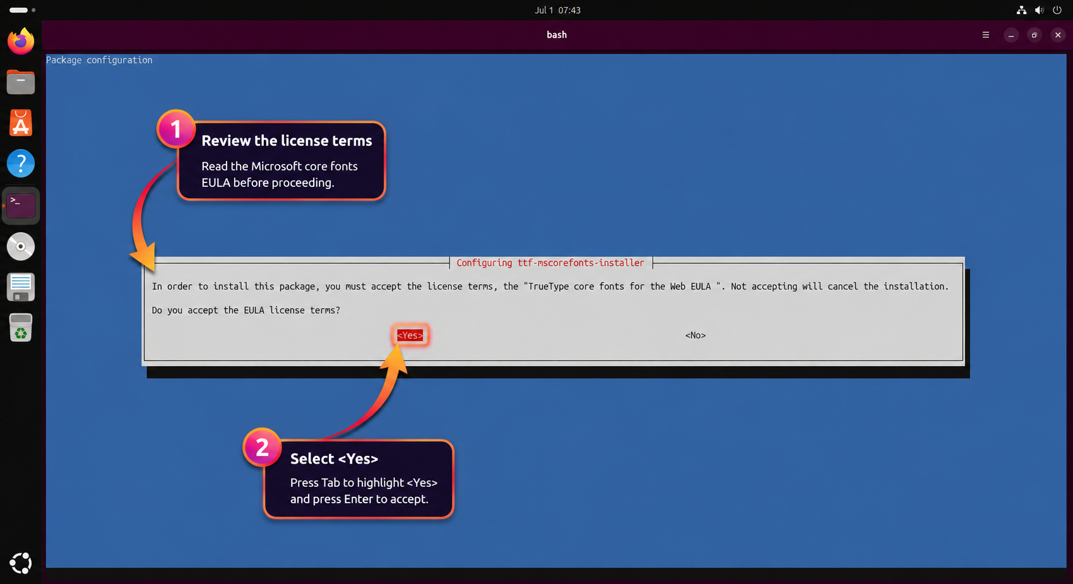Viewport: 1073px width, 584px height.
Task: Click the 'In order to install this package' line
Action: (x=550, y=287)
